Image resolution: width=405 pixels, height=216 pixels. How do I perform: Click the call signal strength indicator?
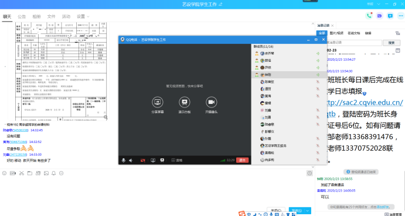[222, 160]
